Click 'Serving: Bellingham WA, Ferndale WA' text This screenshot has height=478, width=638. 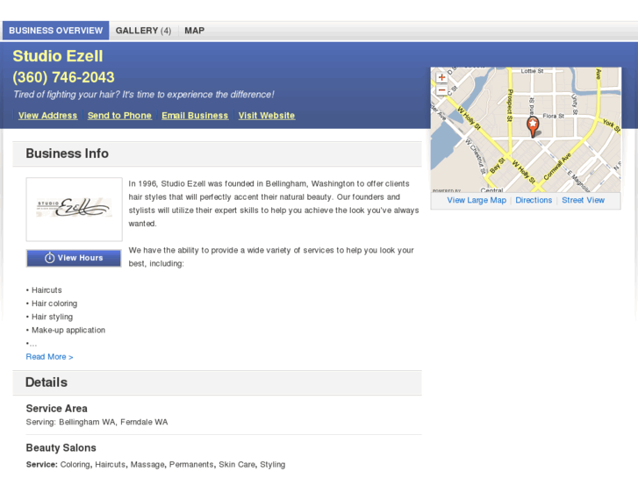tap(97, 422)
